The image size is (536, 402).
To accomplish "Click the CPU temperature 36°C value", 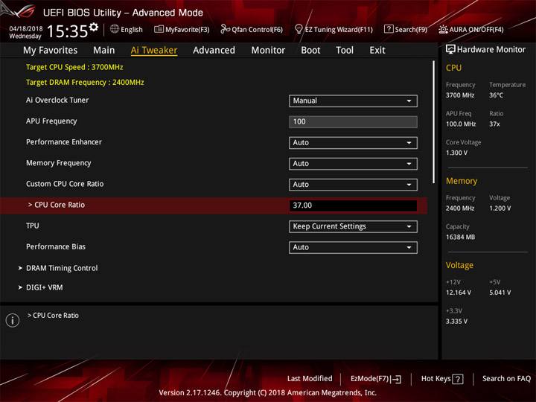I will coord(496,95).
